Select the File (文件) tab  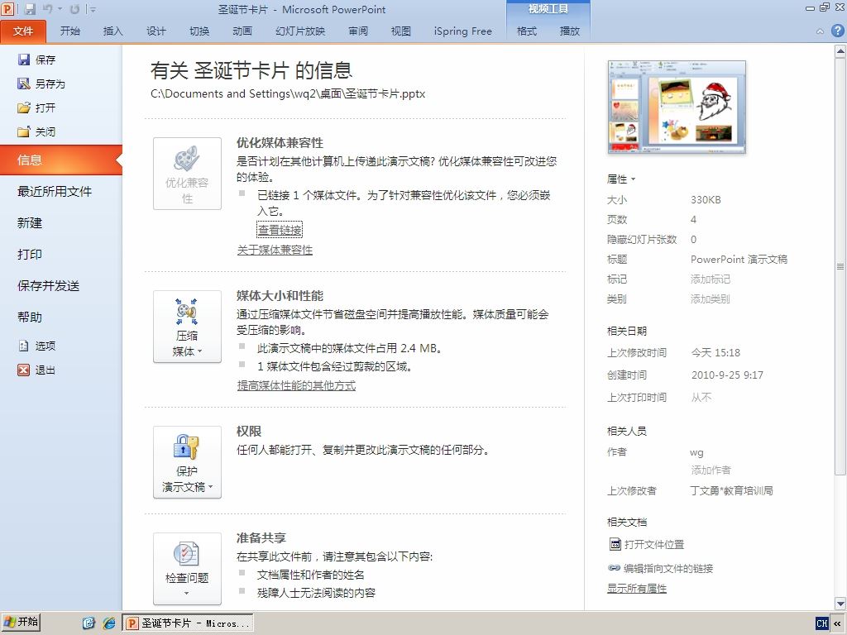coord(23,31)
